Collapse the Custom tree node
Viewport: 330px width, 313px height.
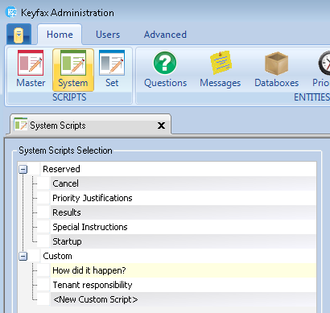(x=23, y=256)
